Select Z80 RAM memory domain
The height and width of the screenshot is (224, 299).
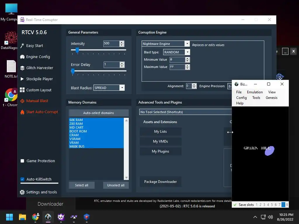(x=96, y=124)
